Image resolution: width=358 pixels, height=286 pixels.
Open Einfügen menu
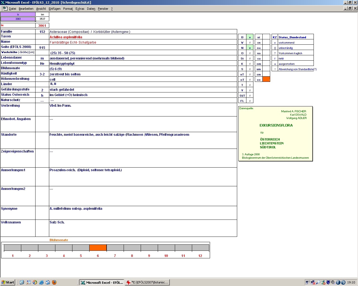55,9
